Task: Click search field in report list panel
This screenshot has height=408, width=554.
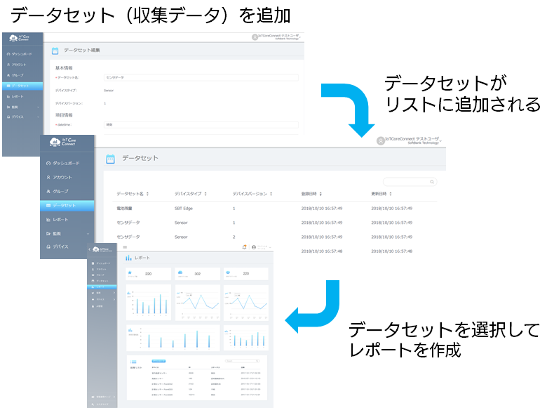Action: point(242,361)
